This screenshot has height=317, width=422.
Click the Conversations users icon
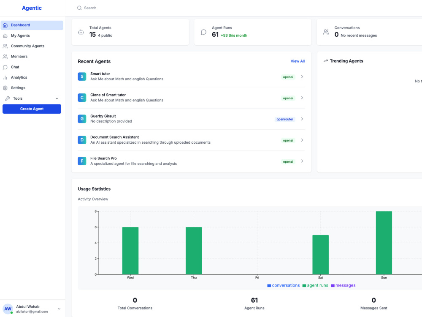pos(326,32)
